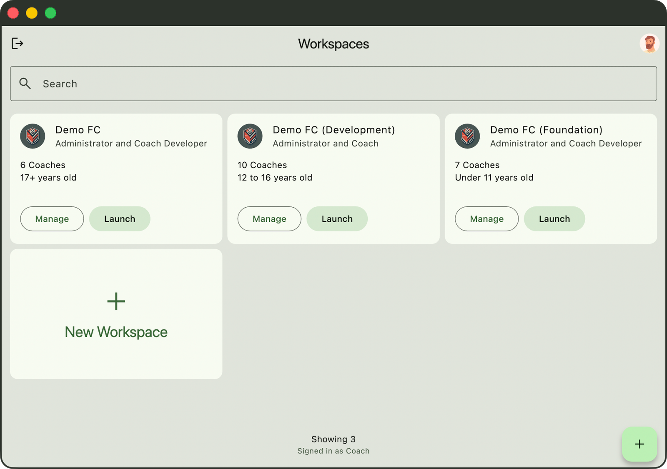Click the New Workspace label
This screenshot has width=667, height=469.
pyautogui.click(x=116, y=332)
